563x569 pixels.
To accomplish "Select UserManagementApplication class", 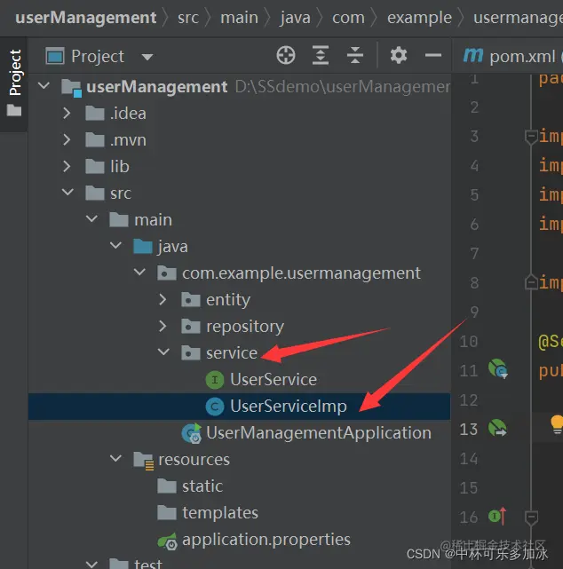I will point(240,433).
